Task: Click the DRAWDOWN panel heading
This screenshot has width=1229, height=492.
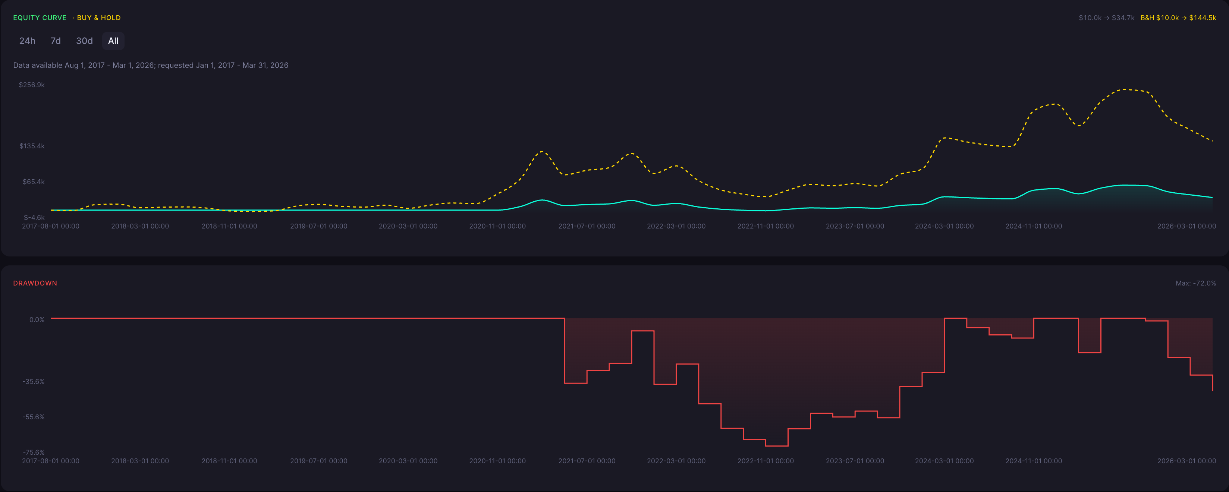Action: click(35, 283)
